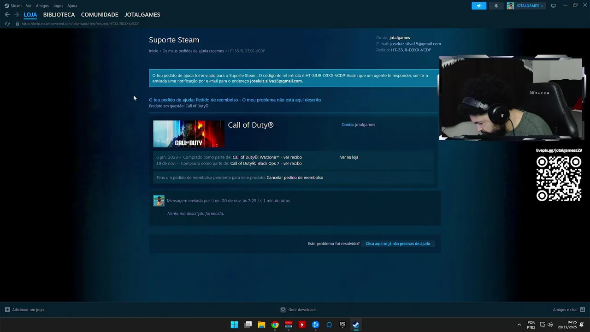The height and width of the screenshot is (332, 590).
Task: Open the Windows Start menu
Action: (x=234, y=325)
